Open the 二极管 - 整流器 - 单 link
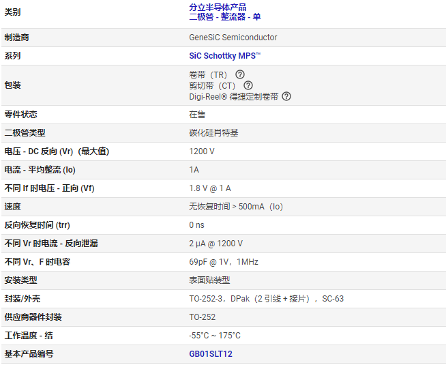This screenshot has height=365, width=446. tap(224, 17)
